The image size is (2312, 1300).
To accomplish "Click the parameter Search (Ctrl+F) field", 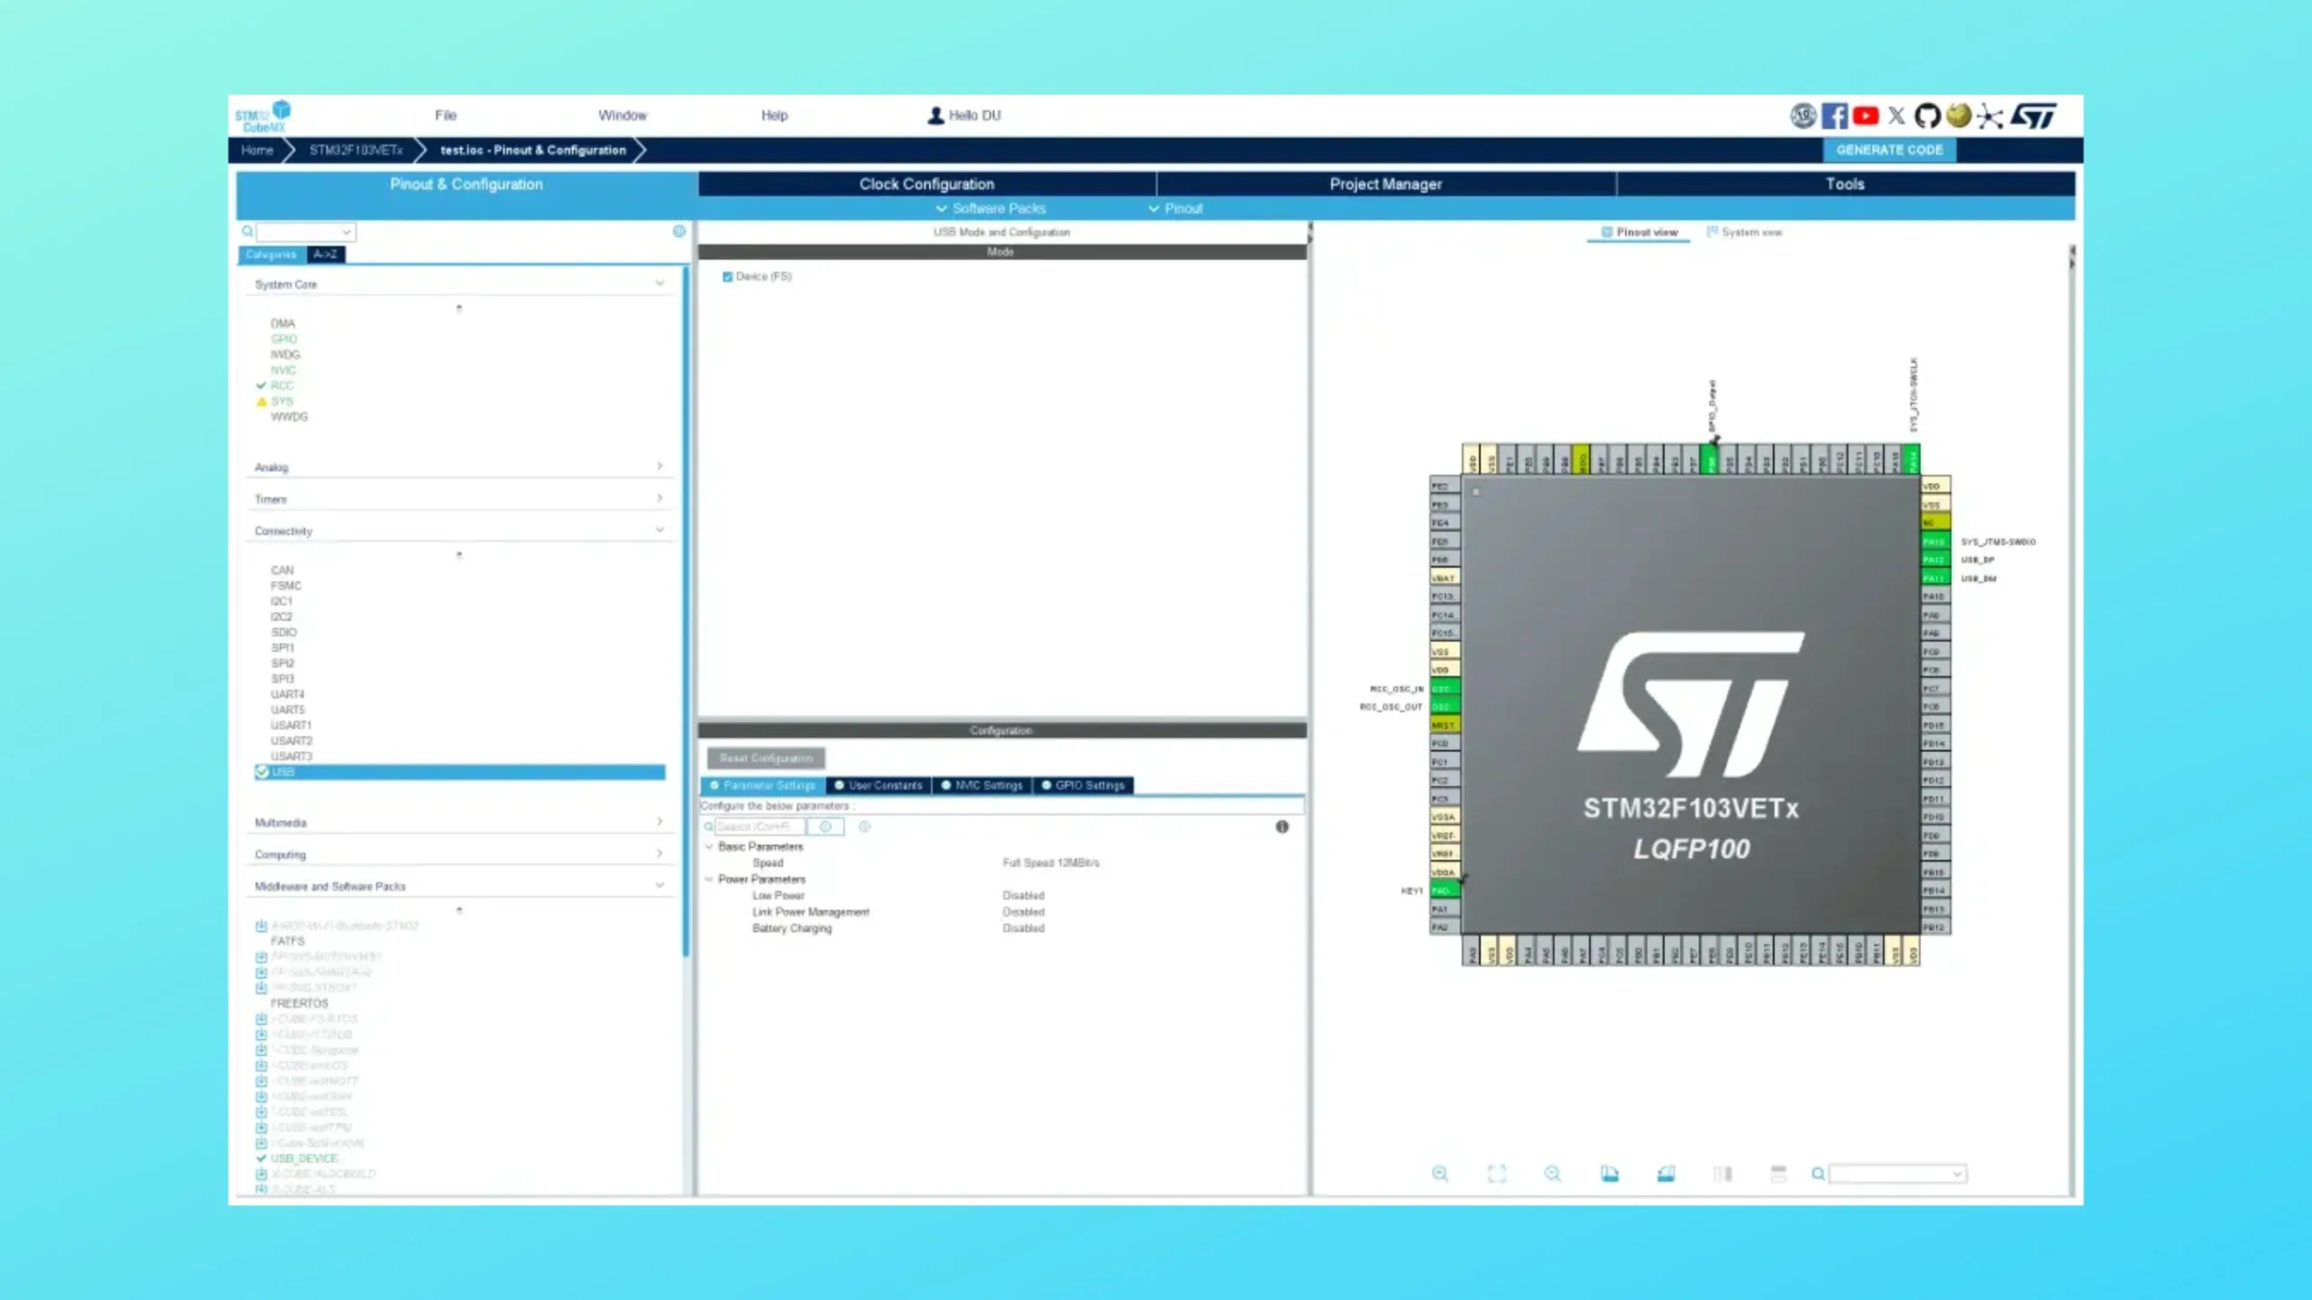I will pyautogui.click(x=760, y=827).
